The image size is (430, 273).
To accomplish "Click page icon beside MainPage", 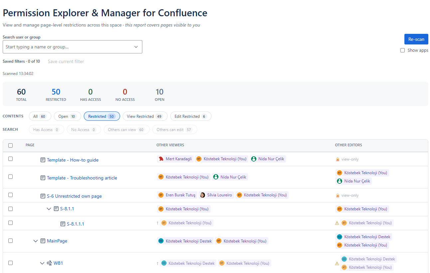I will pyautogui.click(x=43, y=241).
